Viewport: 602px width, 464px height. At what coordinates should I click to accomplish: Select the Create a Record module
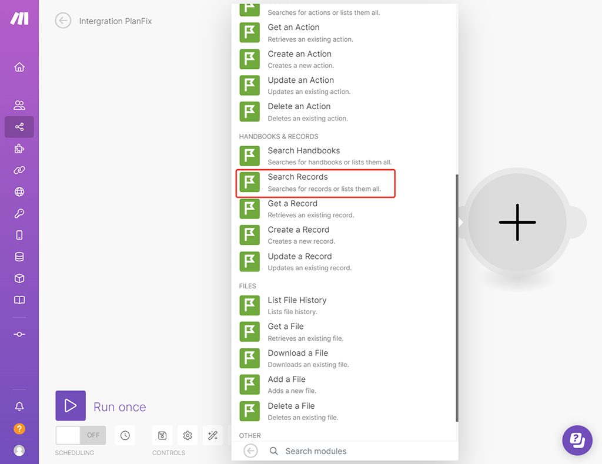pos(345,235)
